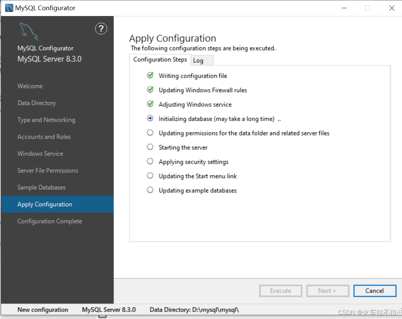Click the green check beside Adjusting Windows service
402x319 pixels.
pos(150,104)
